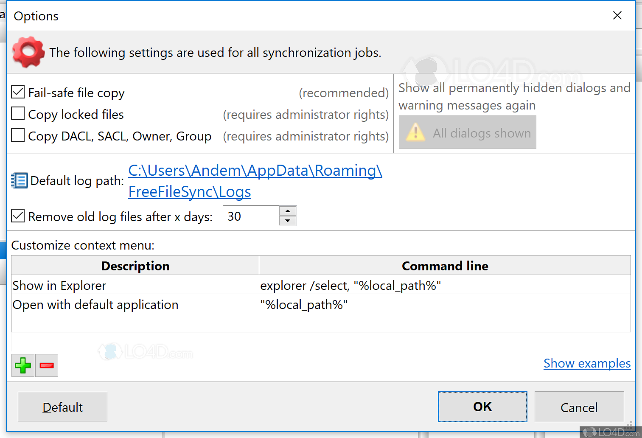This screenshot has width=642, height=438.
Task: Increase days value with spinner up arrow
Action: click(x=288, y=210)
